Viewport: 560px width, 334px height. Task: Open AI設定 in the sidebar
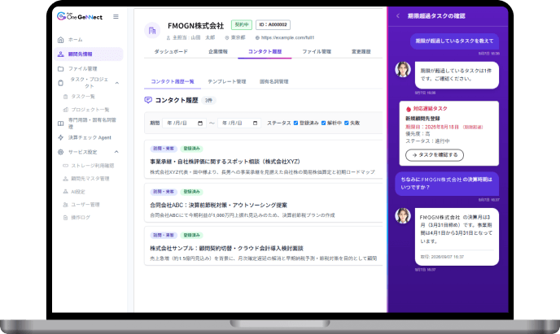(x=78, y=192)
